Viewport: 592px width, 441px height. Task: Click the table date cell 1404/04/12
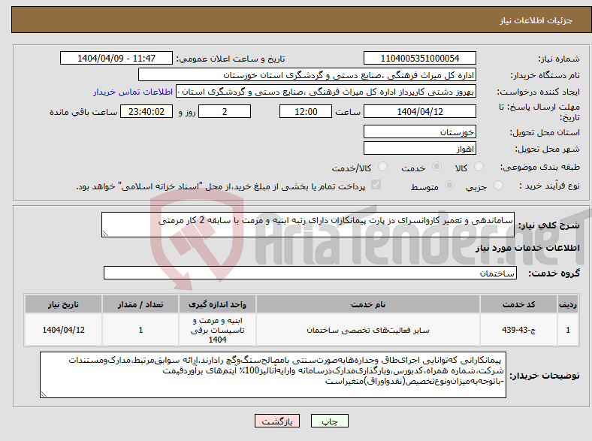[63, 330]
